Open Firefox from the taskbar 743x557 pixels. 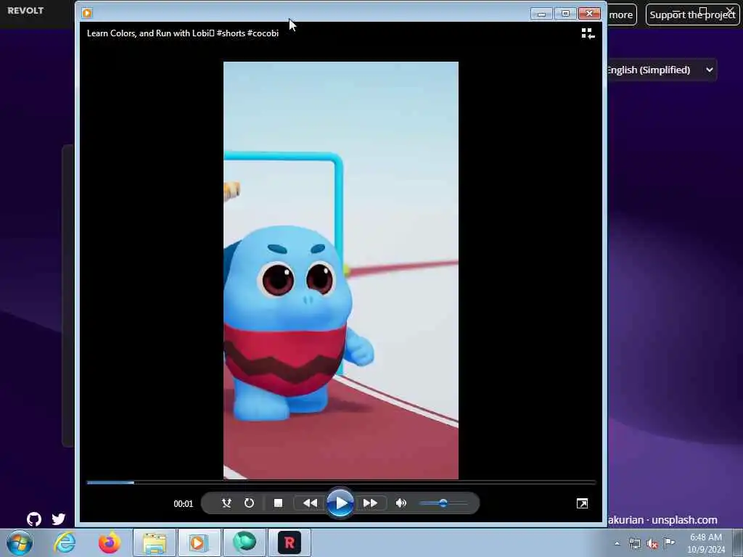pos(109,542)
